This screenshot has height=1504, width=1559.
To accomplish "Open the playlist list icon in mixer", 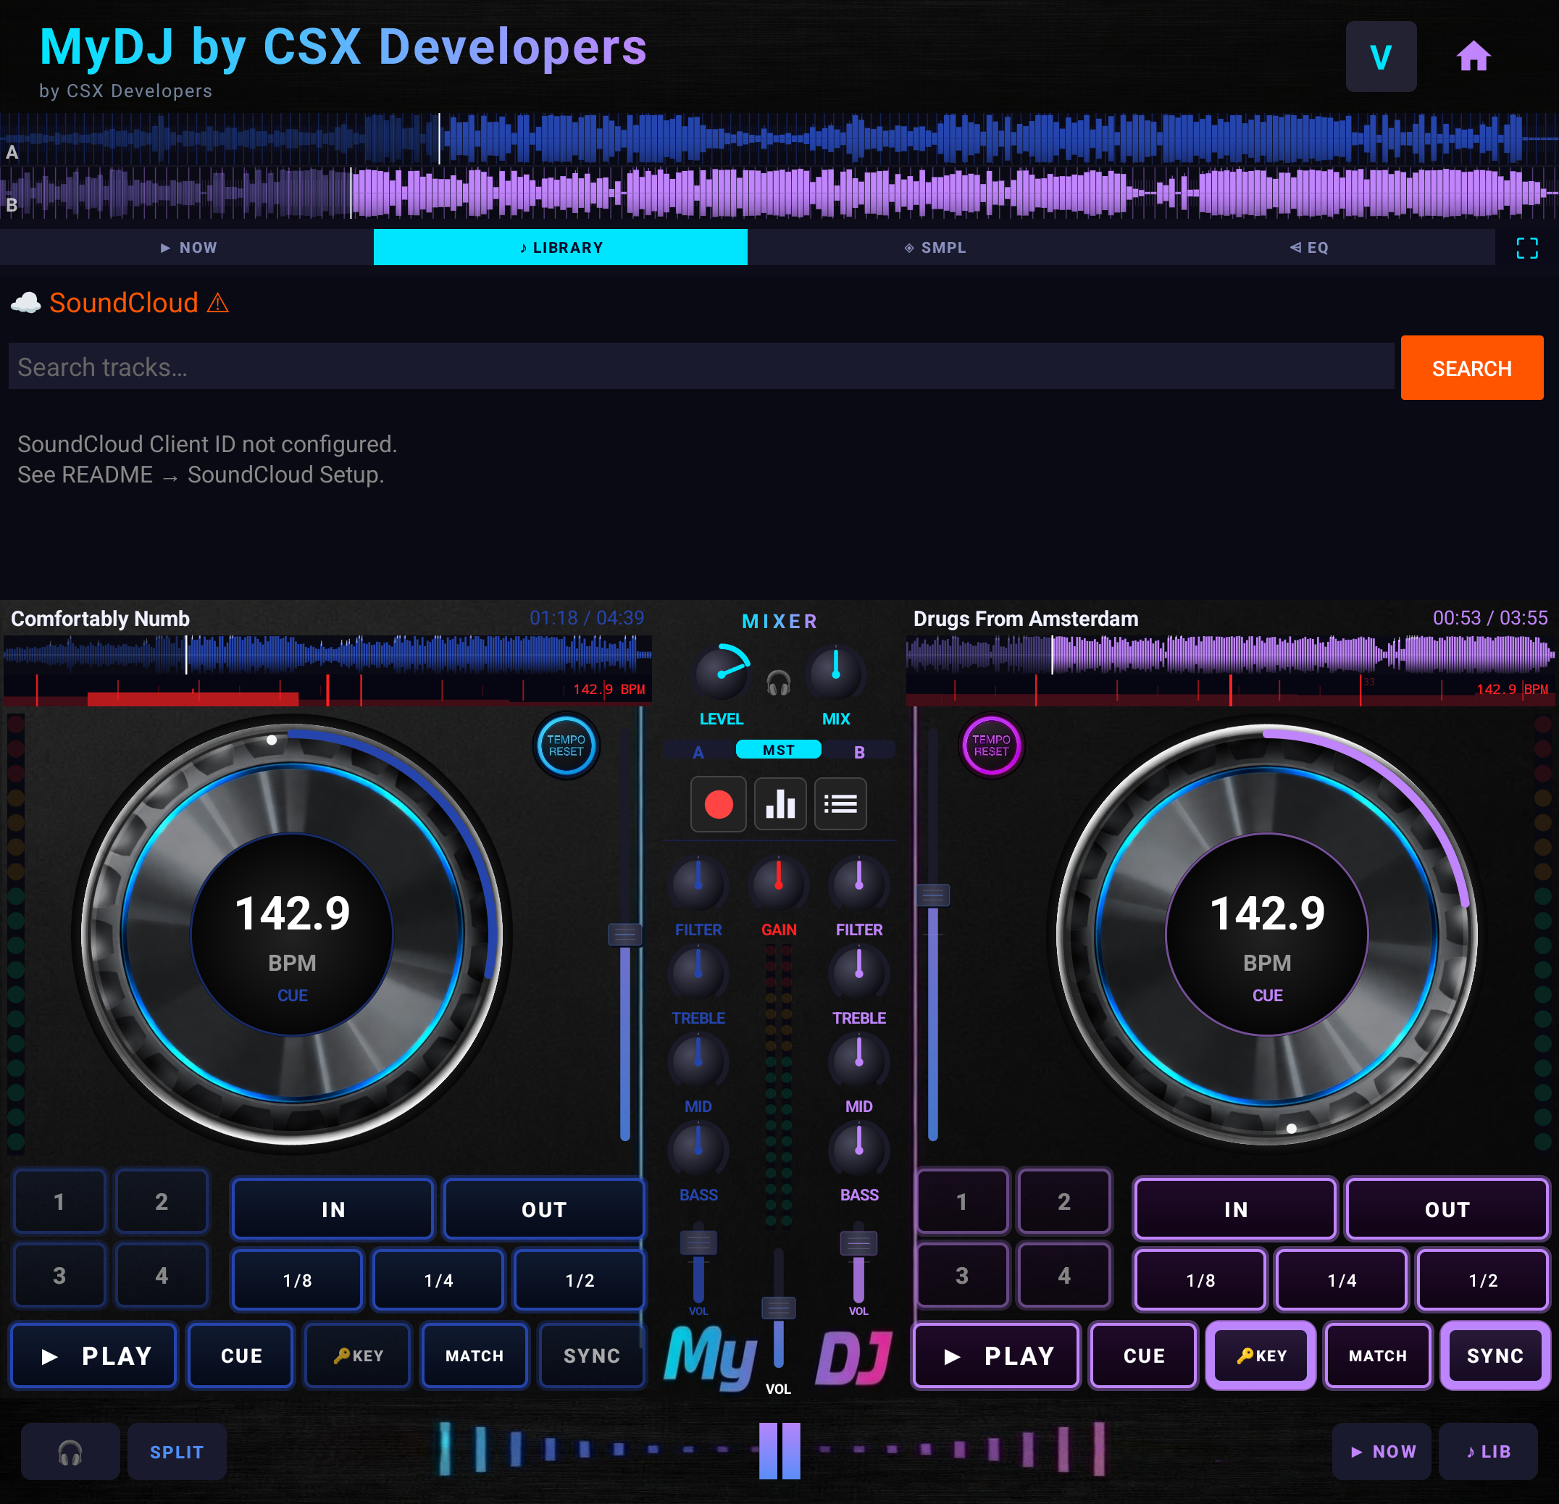I will pyautogui.click(x=840, y=803).
